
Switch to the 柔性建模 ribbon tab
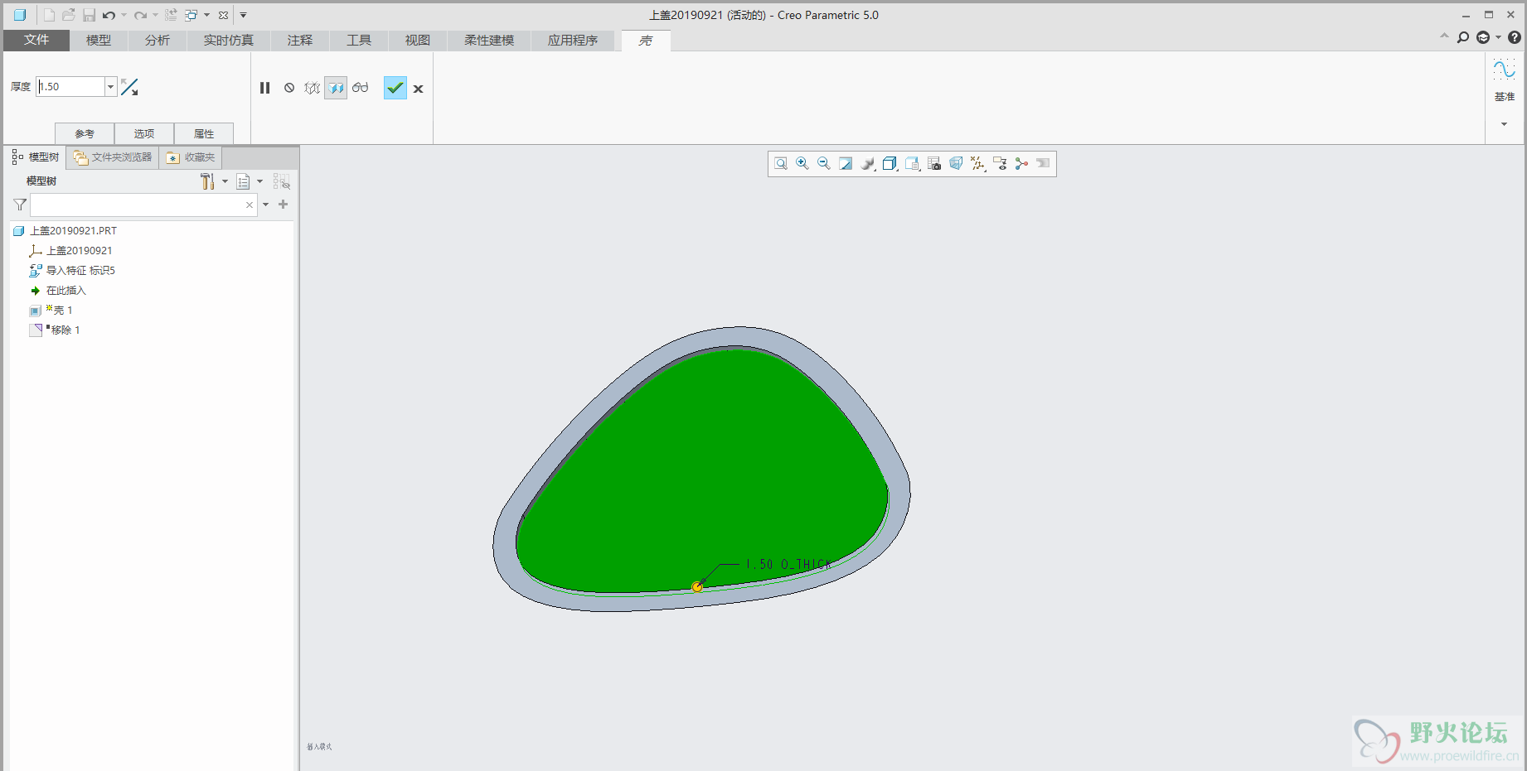pos(489,40)
